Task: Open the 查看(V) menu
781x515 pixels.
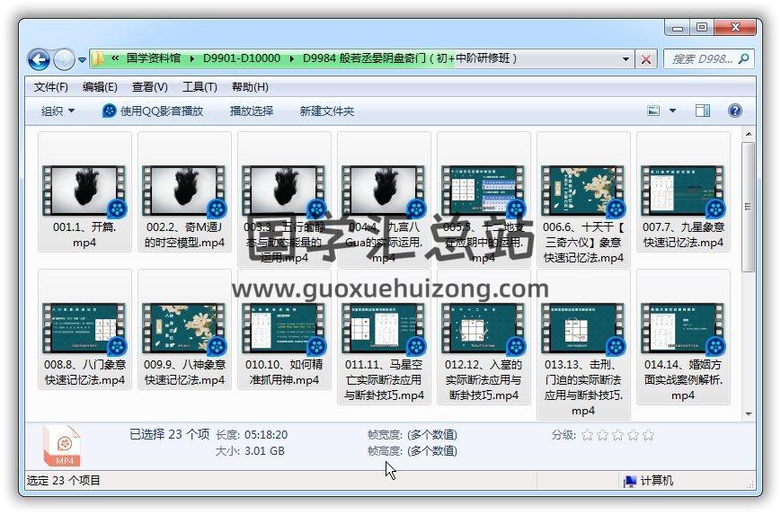Action: (149, 87)
